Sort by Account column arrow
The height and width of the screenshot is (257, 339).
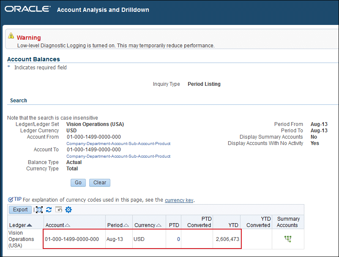click(67, 225)
